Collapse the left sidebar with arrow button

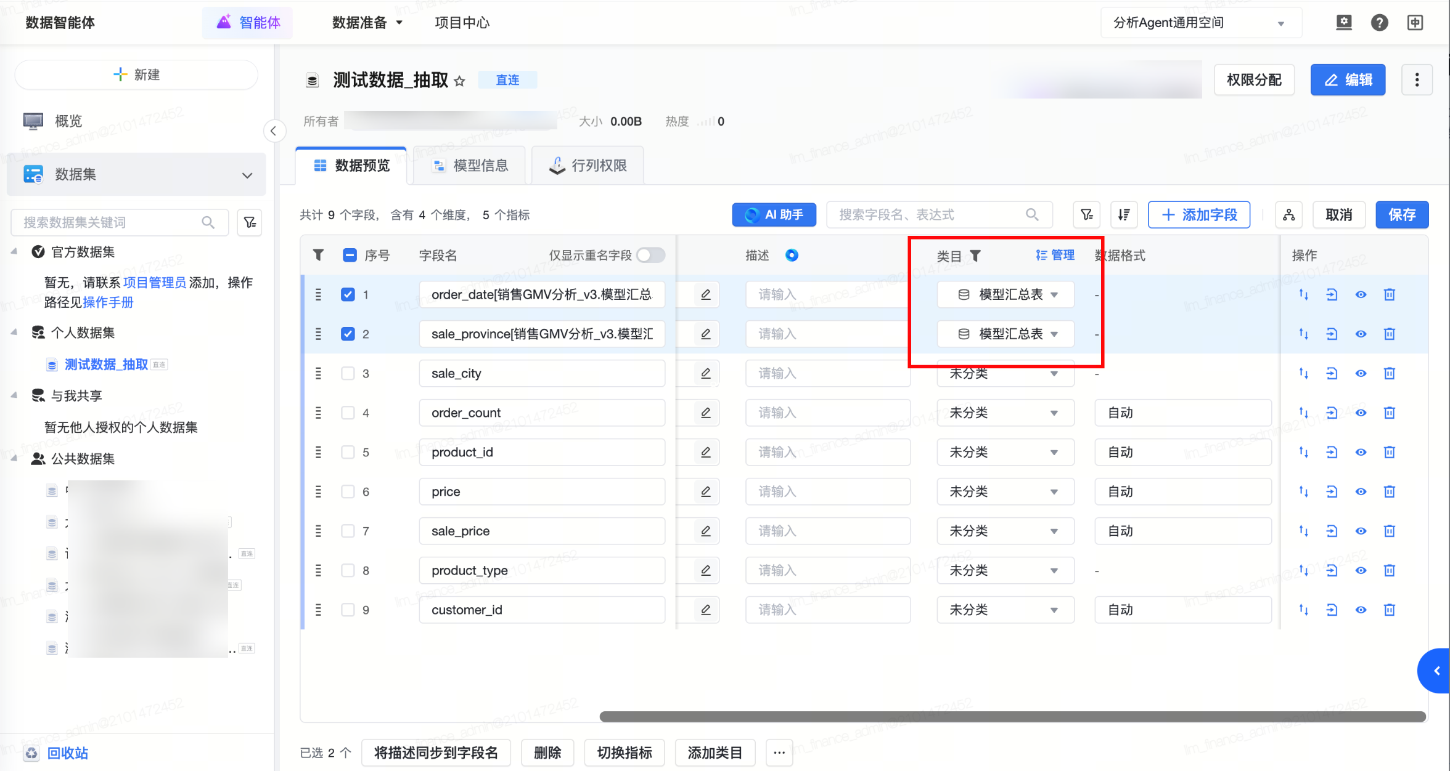(274, 131)
